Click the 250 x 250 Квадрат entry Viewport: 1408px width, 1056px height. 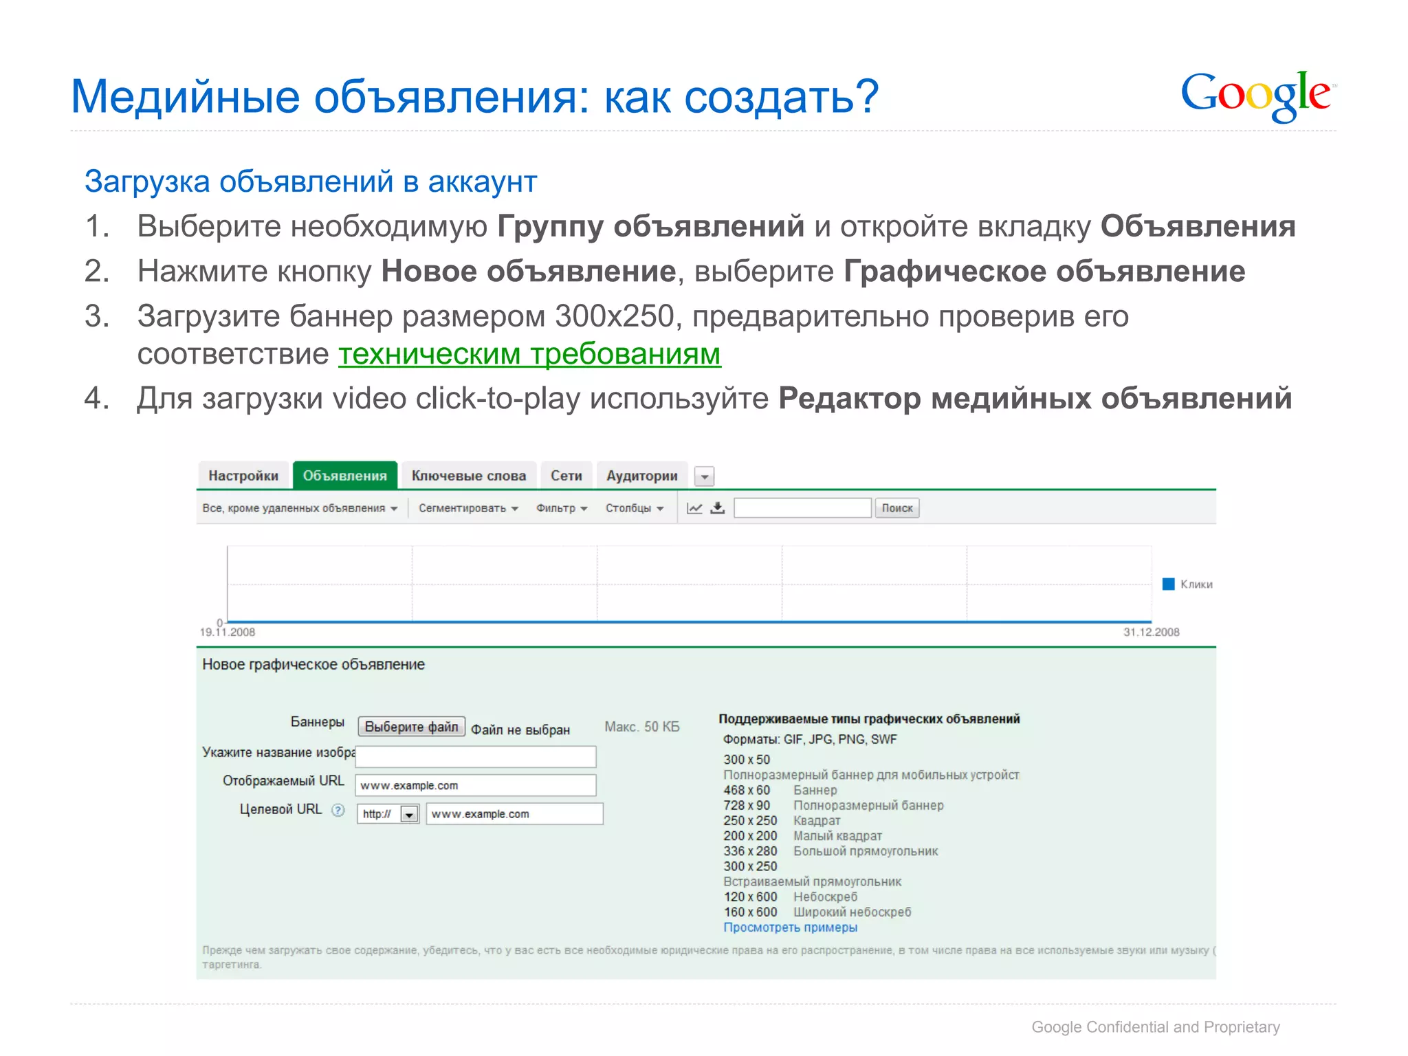(782, 820)
